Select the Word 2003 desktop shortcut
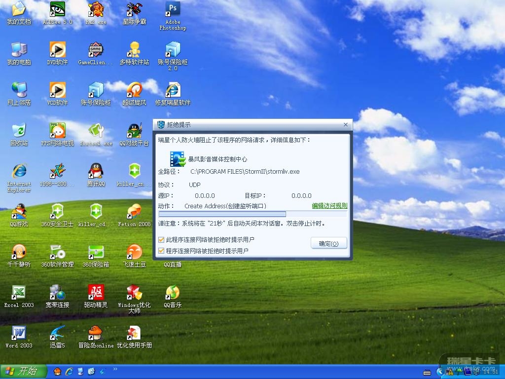Image resolution: width=505 pixels, height=379 pixels. point(19,337)
